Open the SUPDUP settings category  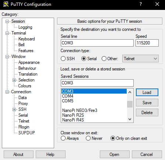click(27, 133)
